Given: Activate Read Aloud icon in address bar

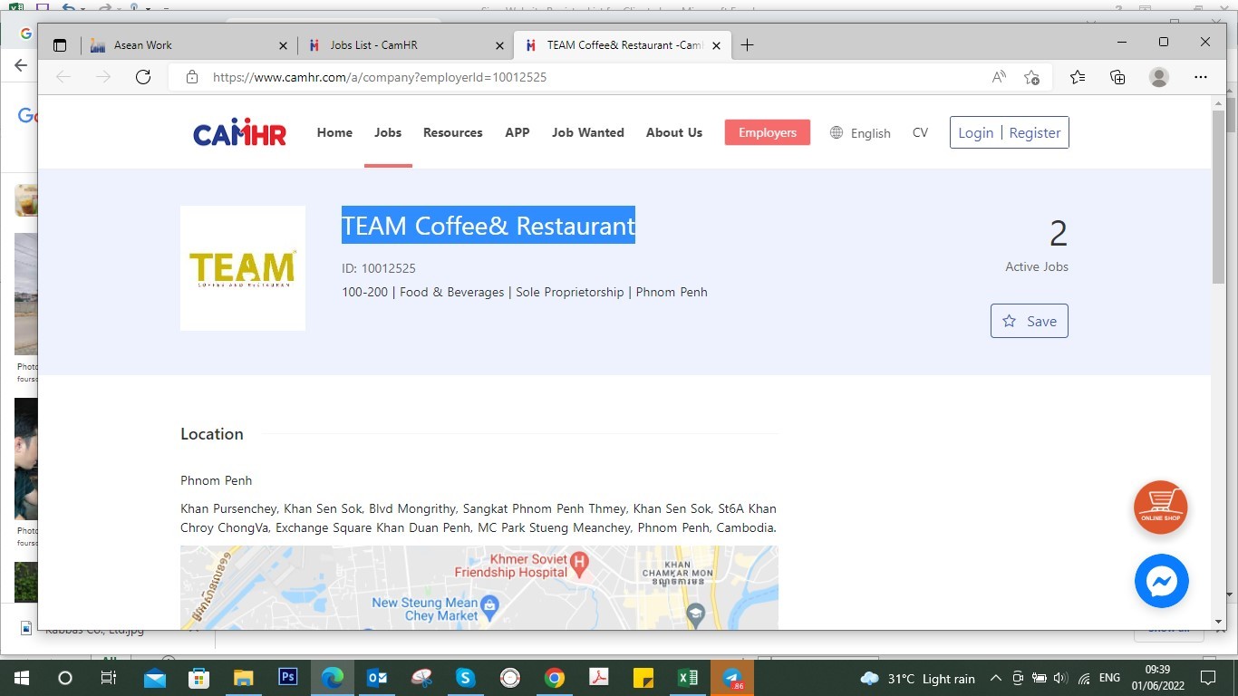Looking at the screenshot, I should click(999, 77).
